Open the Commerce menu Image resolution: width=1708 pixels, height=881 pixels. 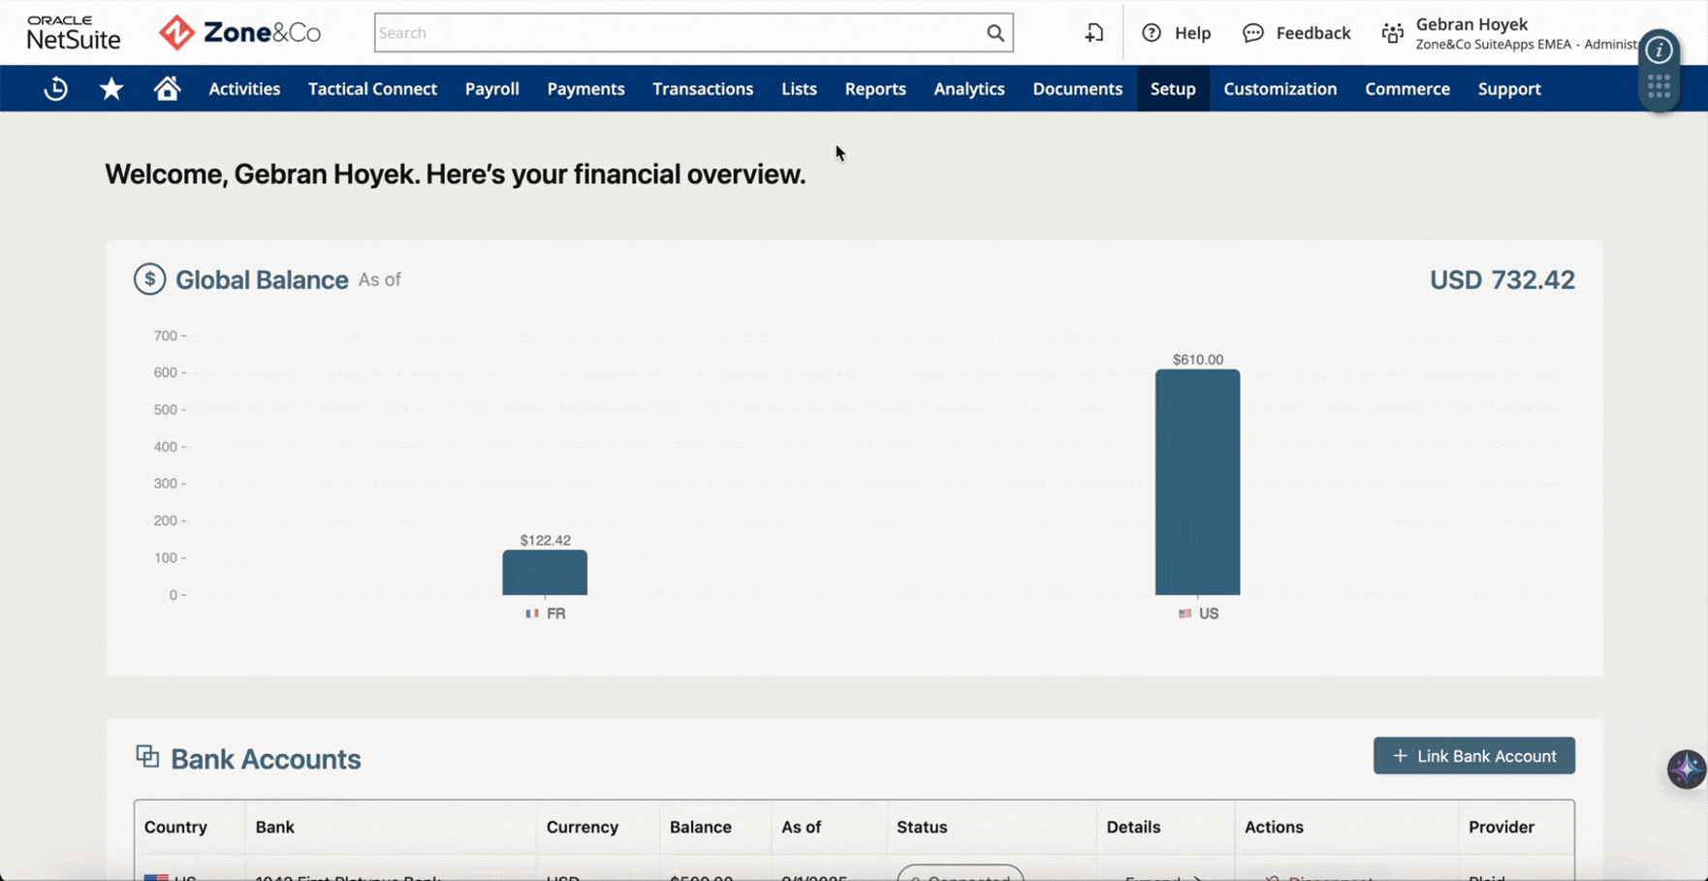click(x=1408, y=88)
